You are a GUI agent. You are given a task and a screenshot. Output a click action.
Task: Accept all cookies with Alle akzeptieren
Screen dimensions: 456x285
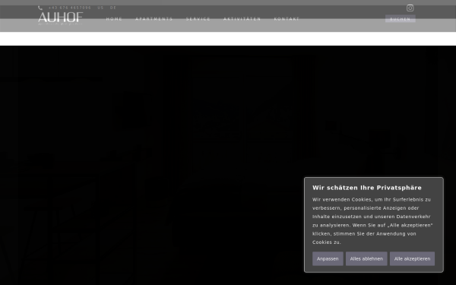coord(412,258)
